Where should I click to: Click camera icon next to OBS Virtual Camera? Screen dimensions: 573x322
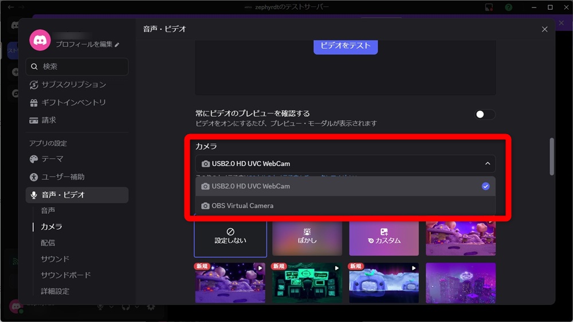205,206
